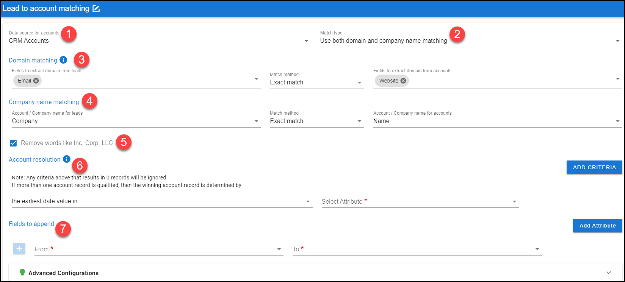Image resolution: width=625 pixels, height=282 pixels.
Task: Click the edit pencil icon beside the title
Action: point(96,9)
